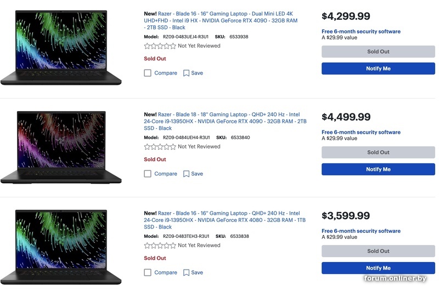Click Notify Me for the $3,599.99 laptop
The height and width of the screenshot is (291, 439).
point(378,268)
